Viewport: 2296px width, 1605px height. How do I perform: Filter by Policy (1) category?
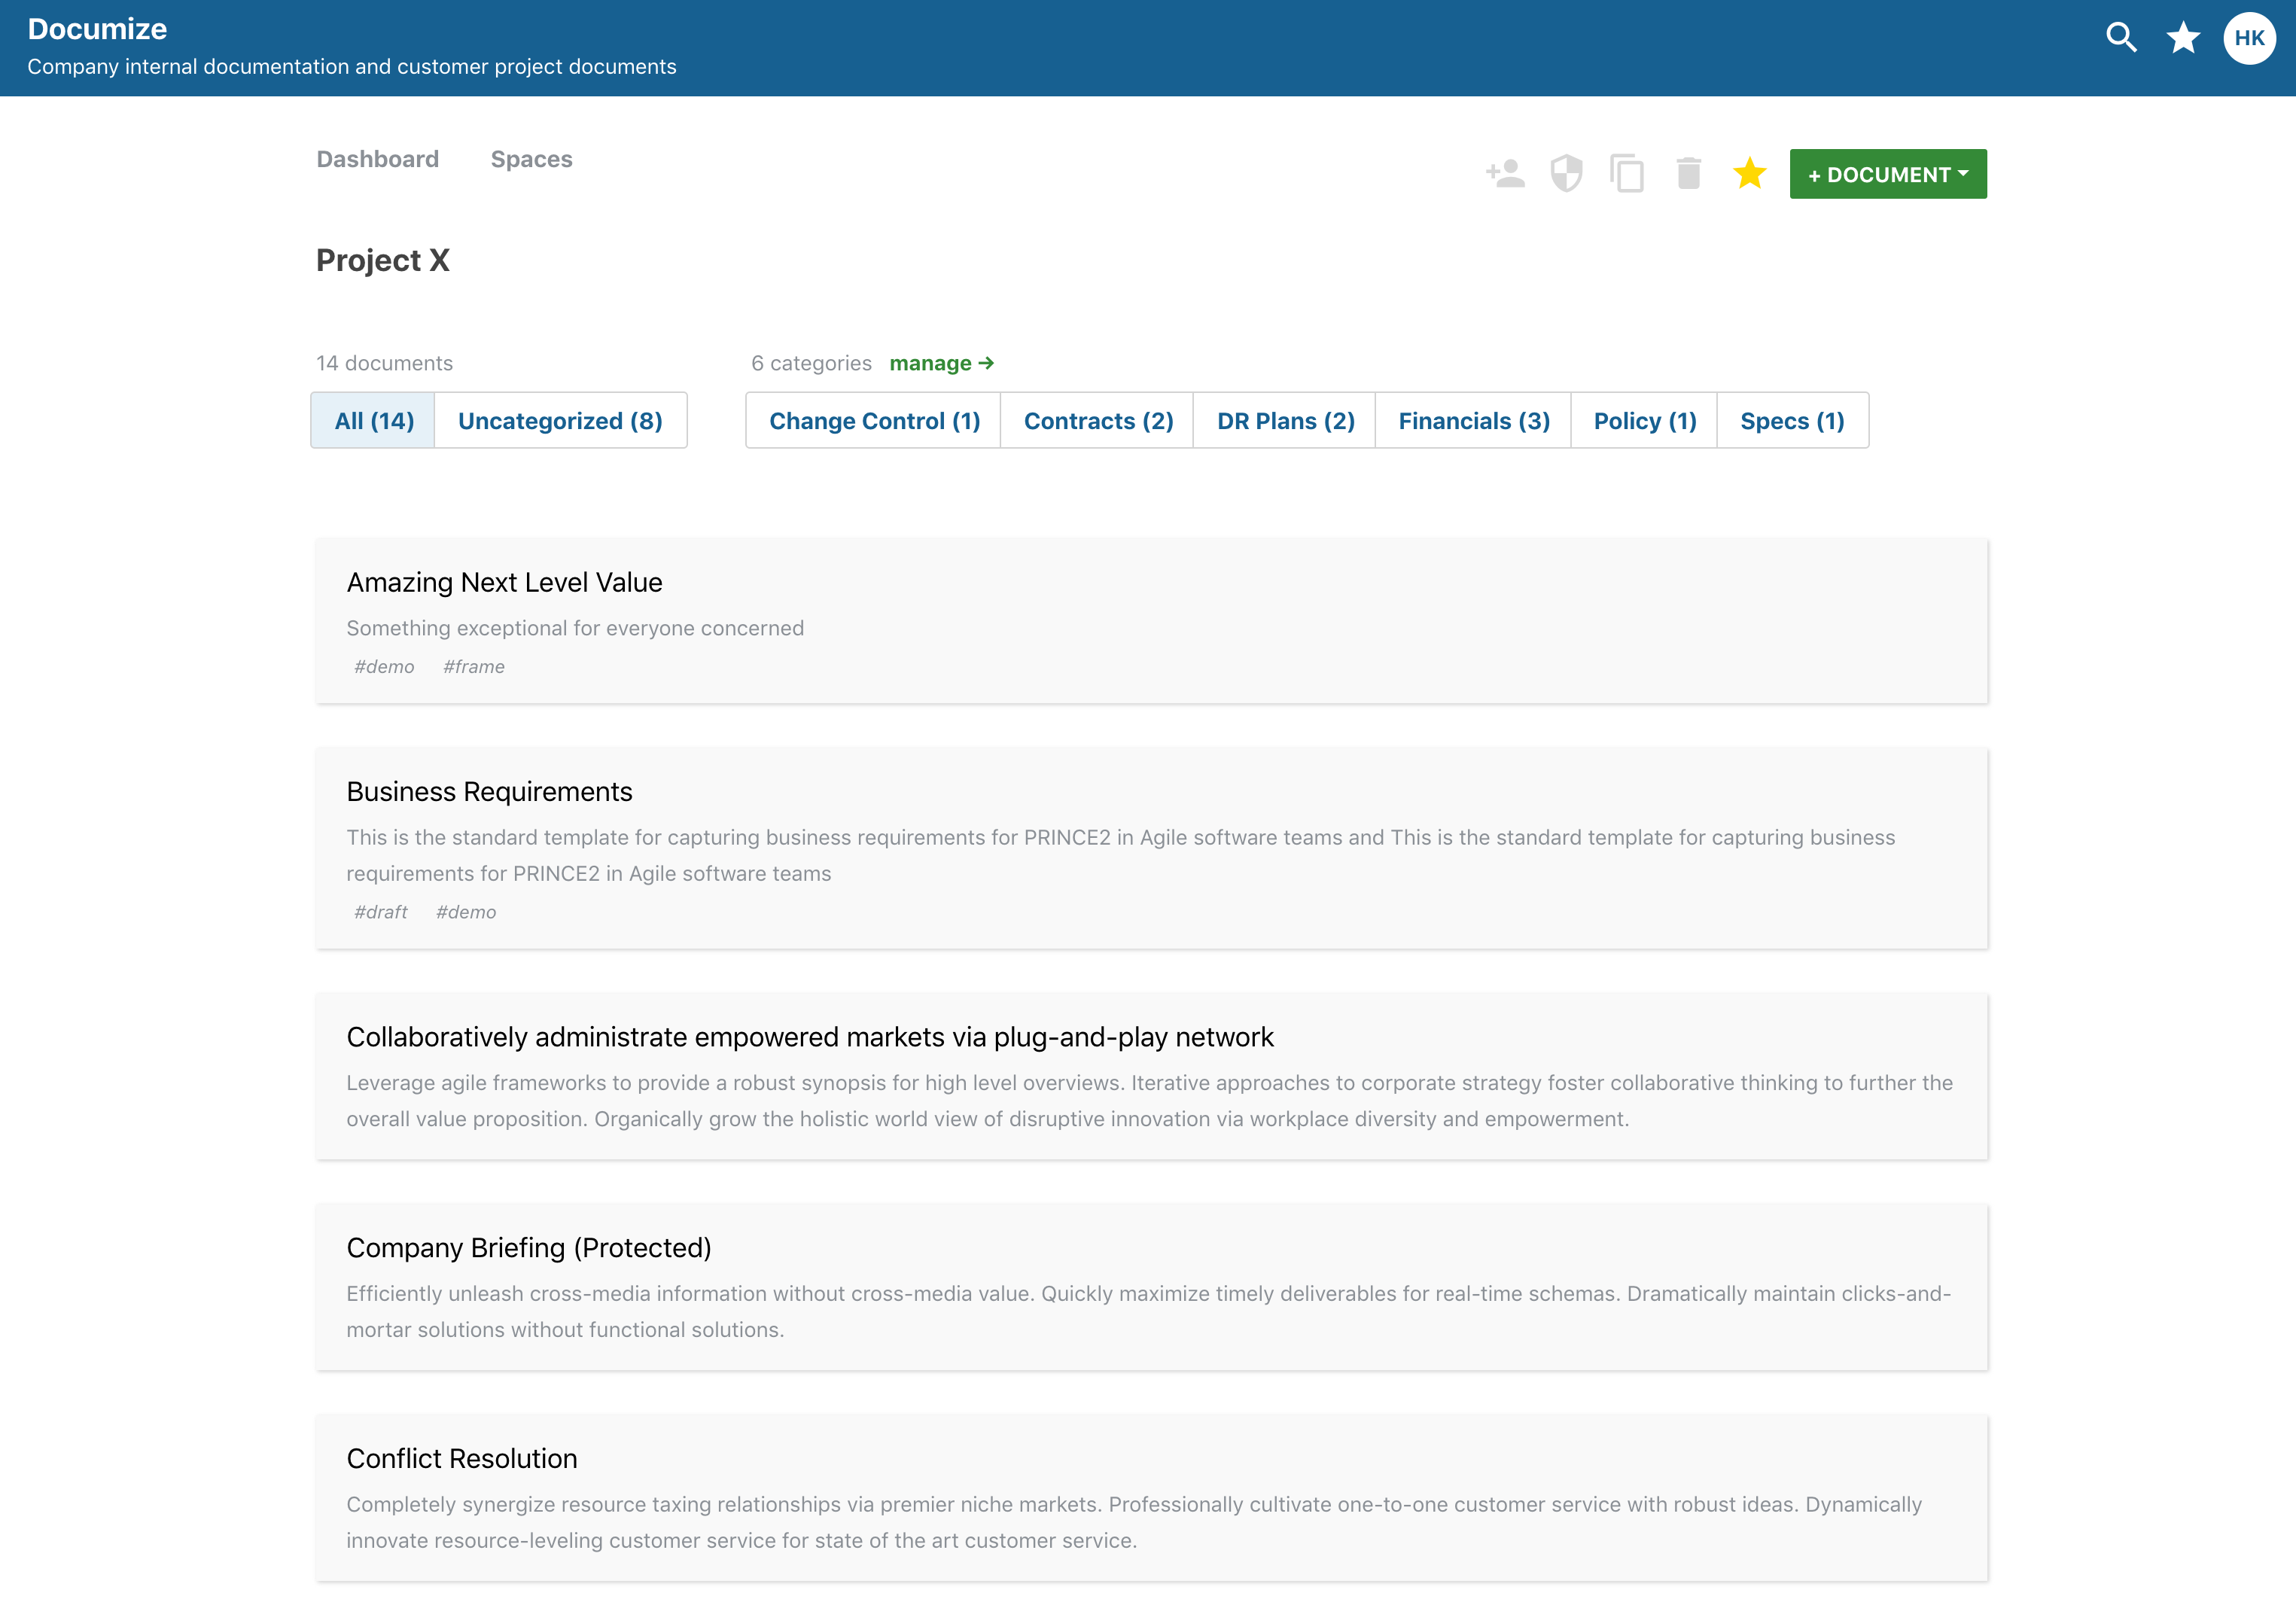[x=1645, y=421]
